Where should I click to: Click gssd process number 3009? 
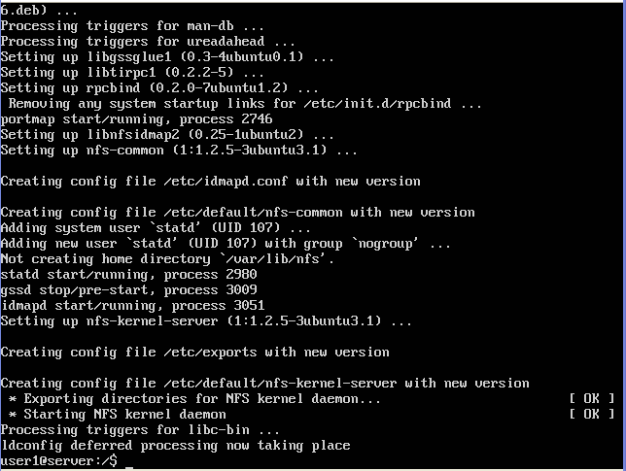(x=241, y=290)
